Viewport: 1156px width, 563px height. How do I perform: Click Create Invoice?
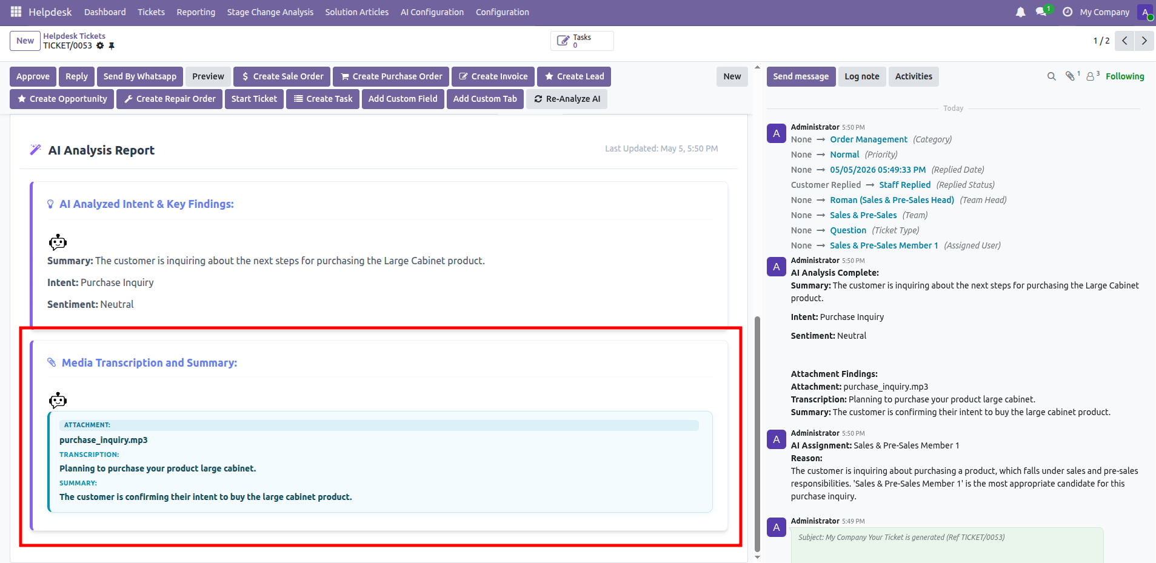point(493,76)
